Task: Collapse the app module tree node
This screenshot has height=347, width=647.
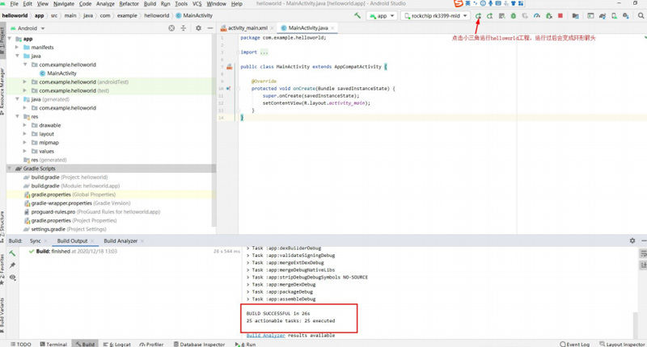Action: click(10, 39)
